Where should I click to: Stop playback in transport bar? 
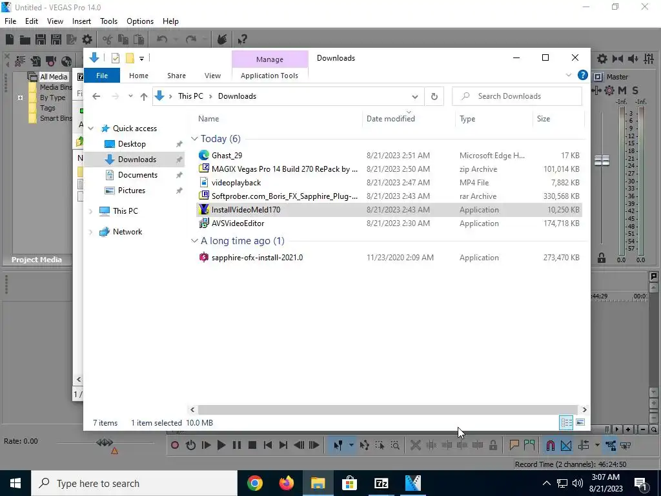252,445
